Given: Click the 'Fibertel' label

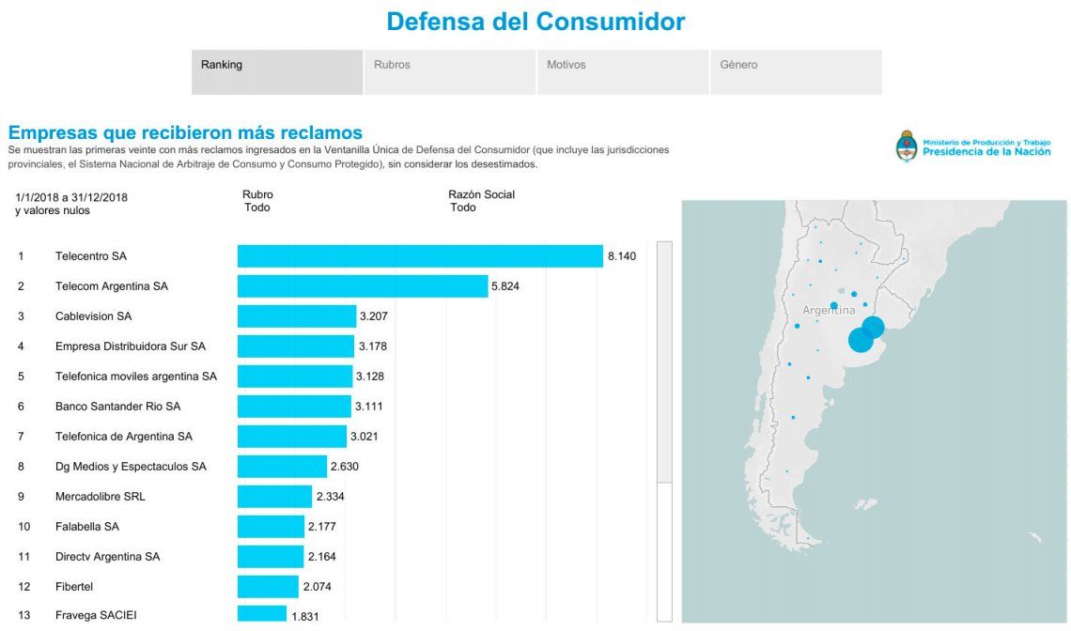Looking at the screenshot, I should click(x=74, y=587).
